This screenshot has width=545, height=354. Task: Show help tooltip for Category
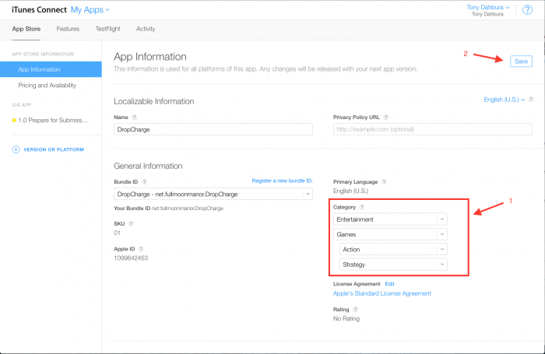tap(362, 208)
